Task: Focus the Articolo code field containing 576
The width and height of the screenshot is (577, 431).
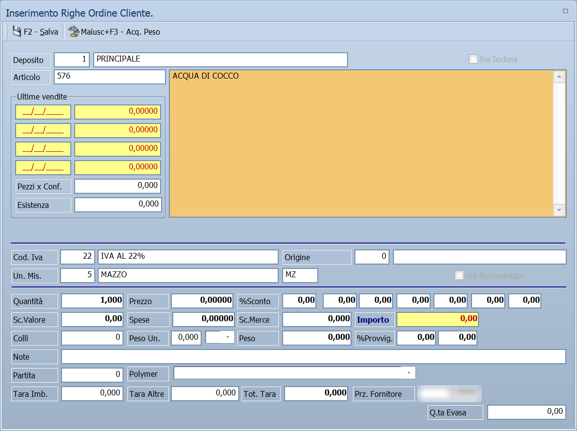Action: pos(110,77)
